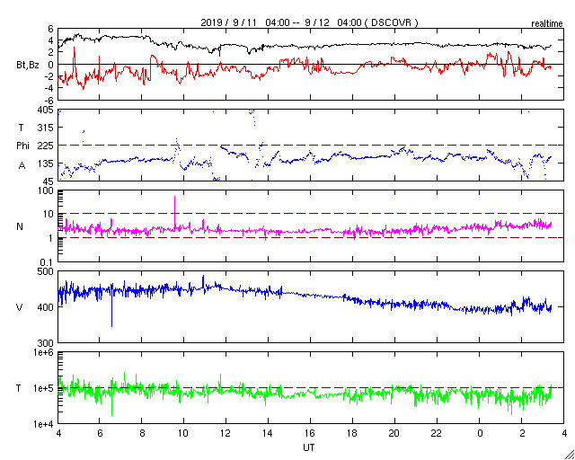Click the "405" tick on the Phi axis
Screen dimensions: 575x460
(x=47, y=110)
